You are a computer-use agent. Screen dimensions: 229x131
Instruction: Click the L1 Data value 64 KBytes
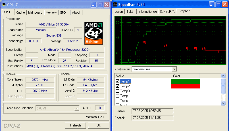click(90, 80)
